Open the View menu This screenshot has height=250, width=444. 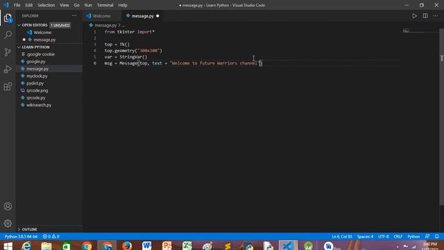[65, 5]
